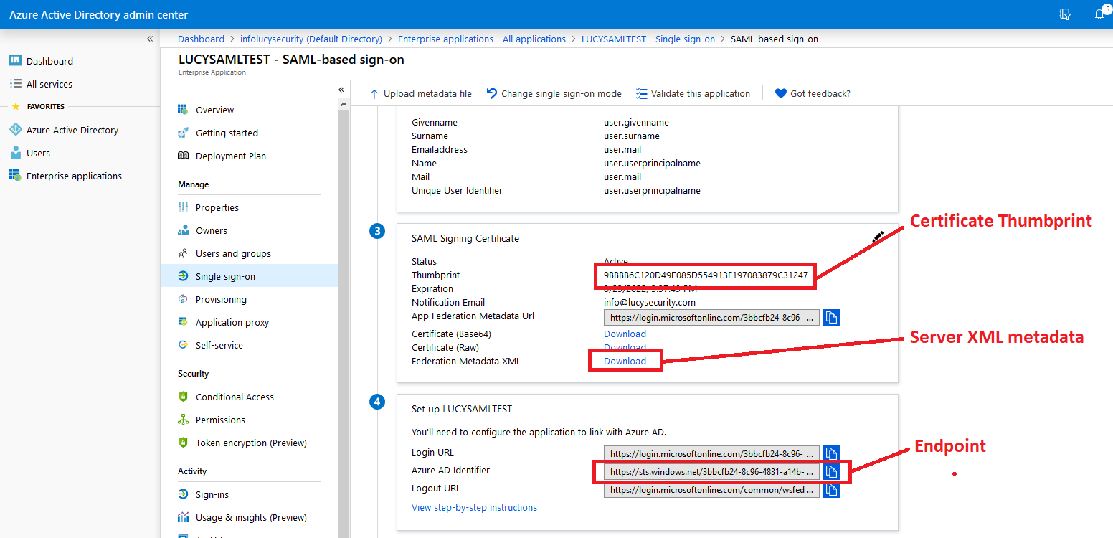Open the Application proxy item
The height and width of the screenshot is (538, 1113).
click(x=232, y=322)
